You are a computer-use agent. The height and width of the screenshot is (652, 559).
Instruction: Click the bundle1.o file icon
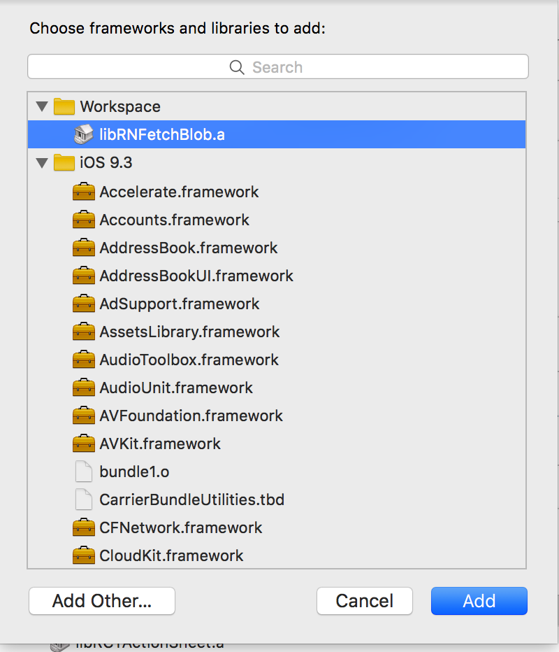pos(83,472)
